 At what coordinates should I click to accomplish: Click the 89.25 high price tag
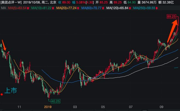(171, 17)
